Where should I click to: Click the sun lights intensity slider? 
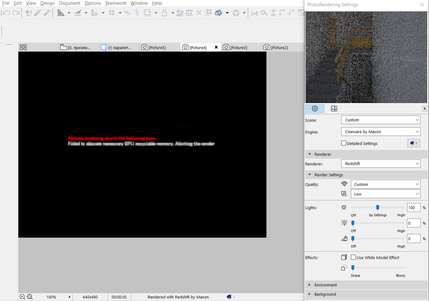tap(377, 207)
